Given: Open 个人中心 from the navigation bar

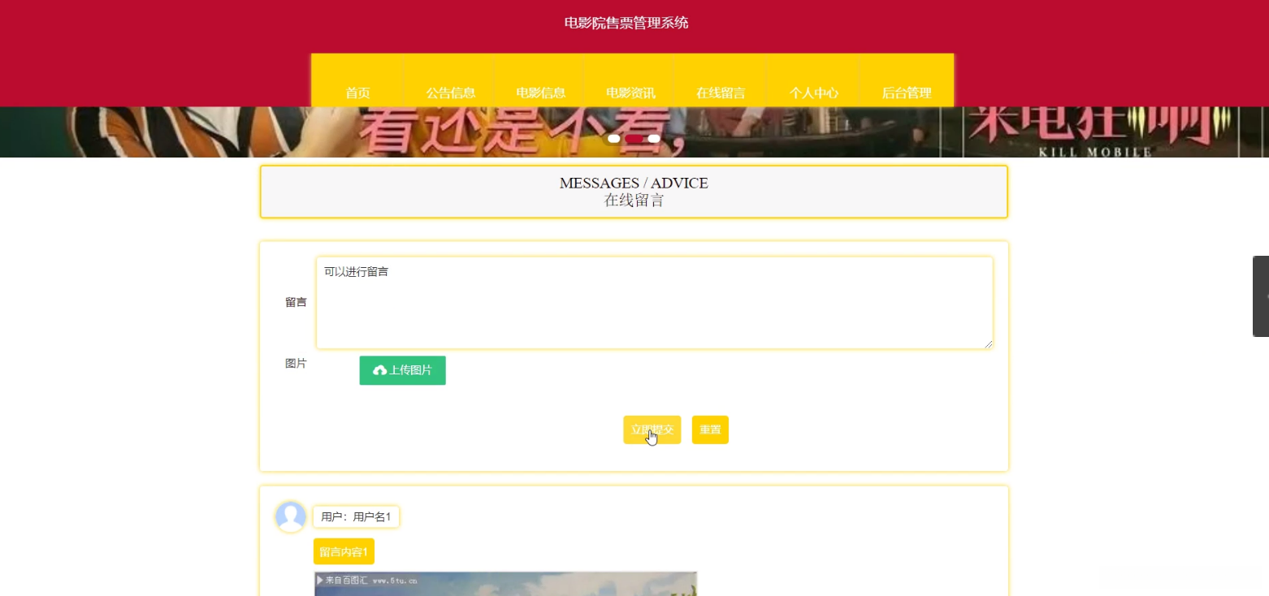Looking at the screenshot, I should (813, 81).
